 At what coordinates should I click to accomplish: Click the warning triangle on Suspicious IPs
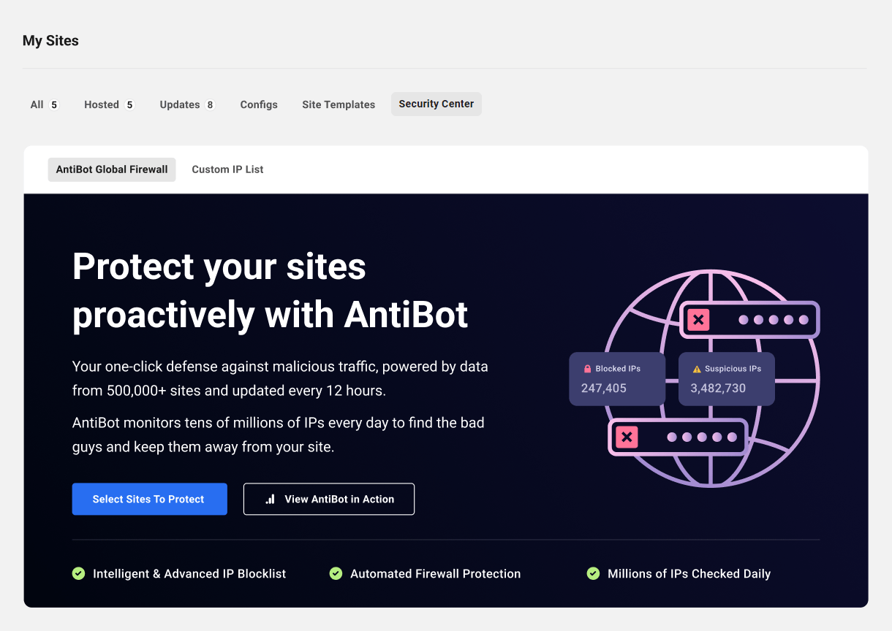(697, 370)
